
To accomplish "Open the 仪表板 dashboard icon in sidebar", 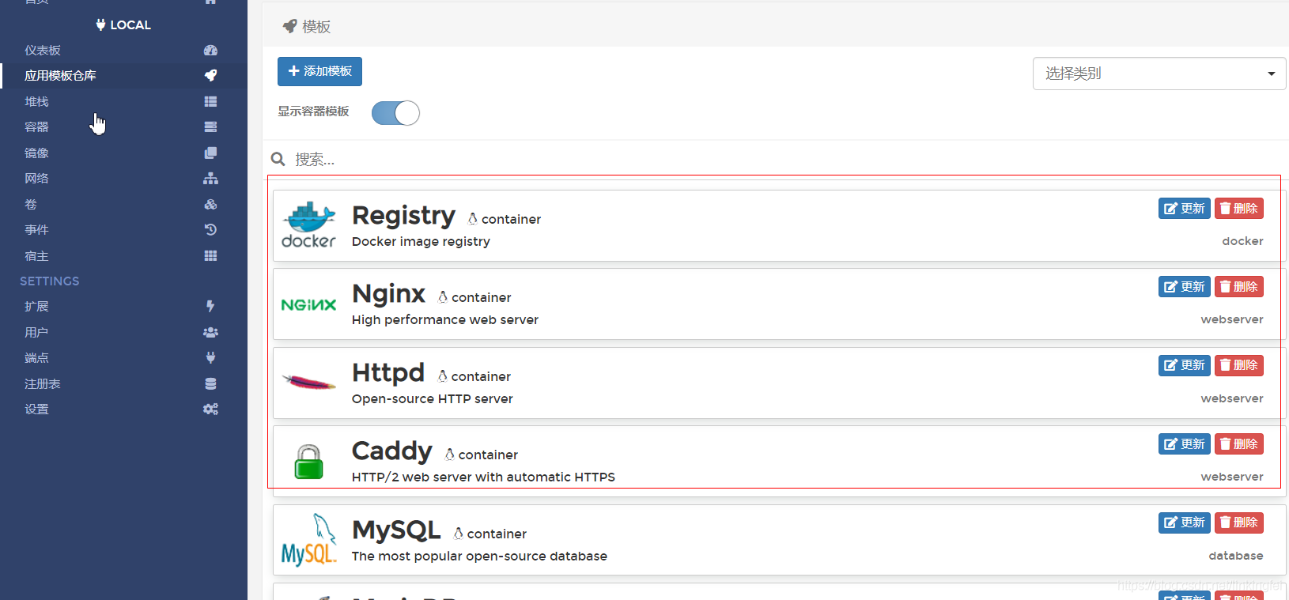I will [x=210, y=50].
